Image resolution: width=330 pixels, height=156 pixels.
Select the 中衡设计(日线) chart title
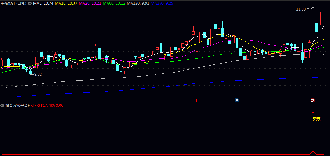(13, 3)
